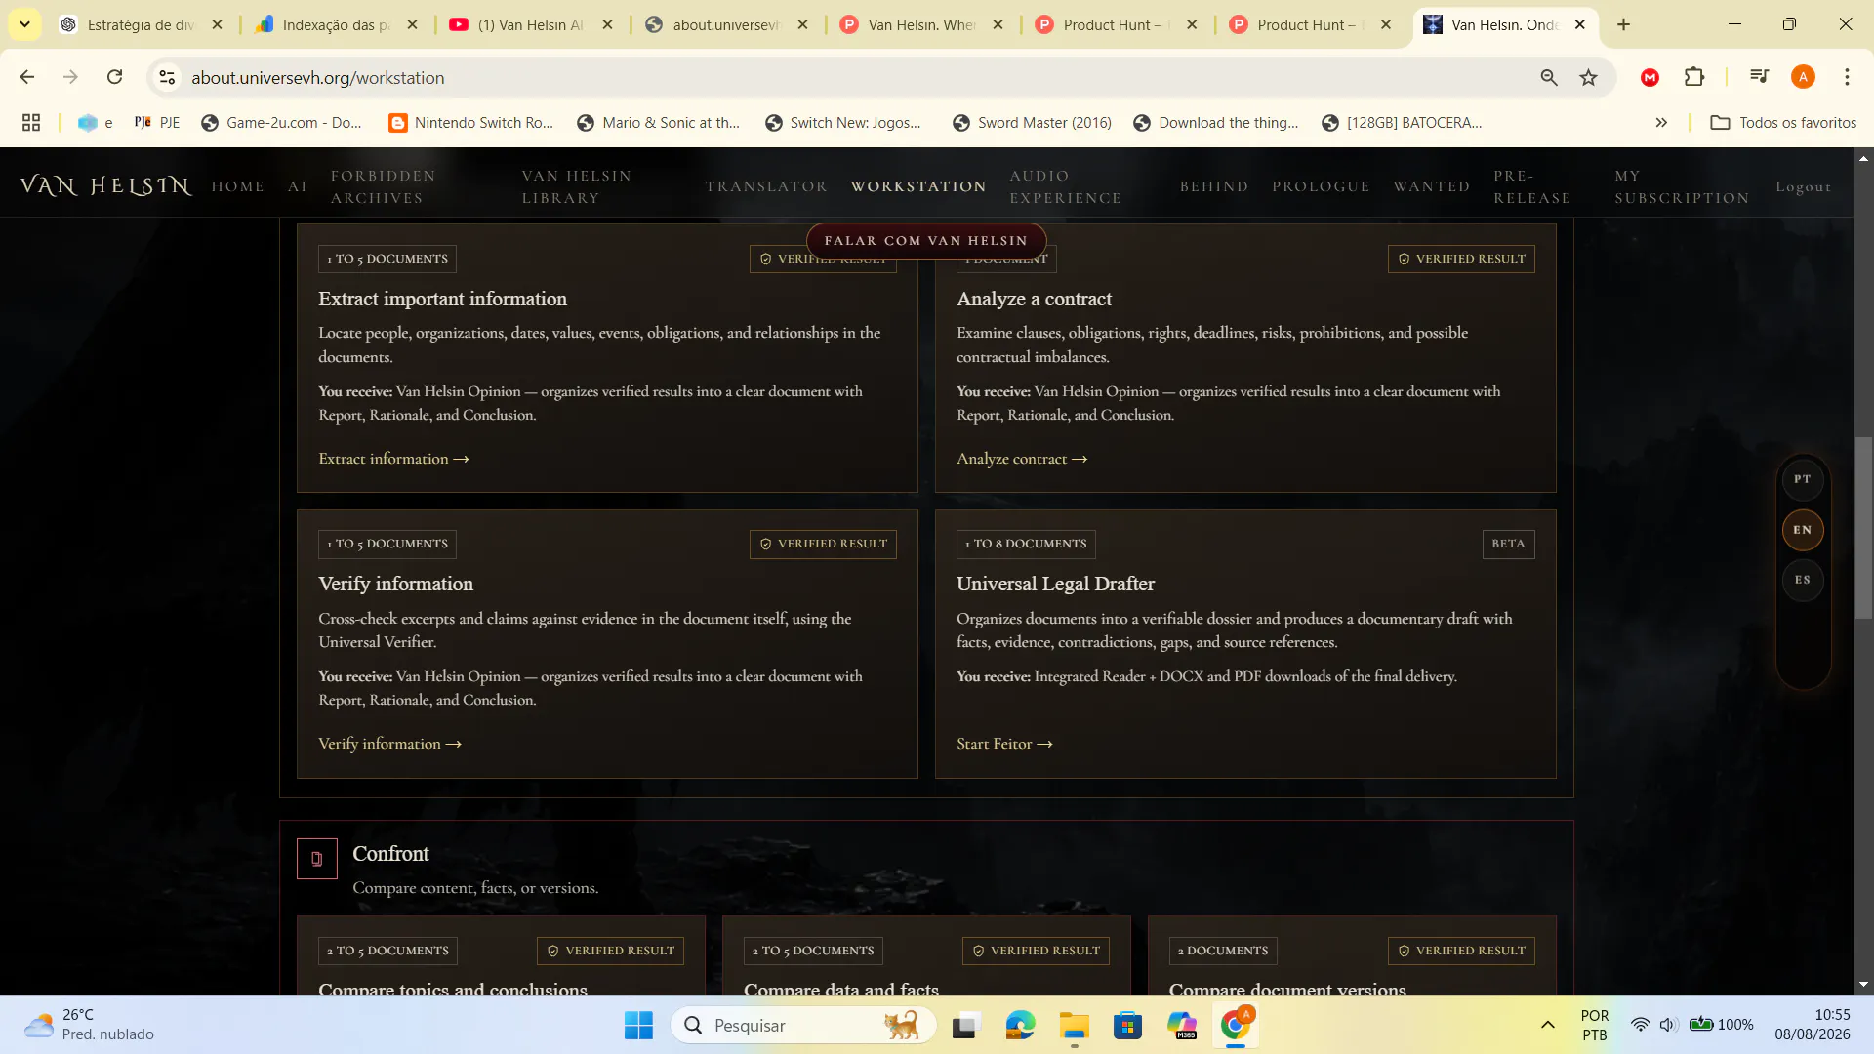Switch to Indexação das p tab
This screenshot has height=1054, width=1874.
[336, 24]
